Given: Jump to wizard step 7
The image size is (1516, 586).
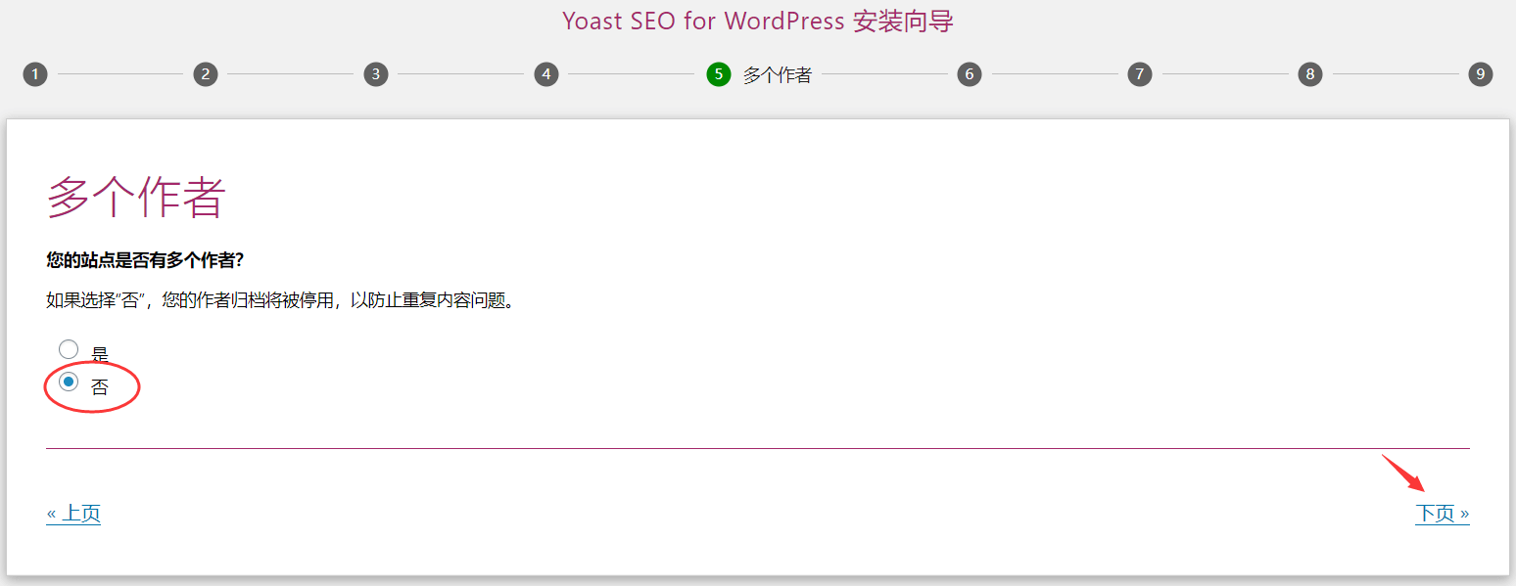Looking at the screenshot, I should 1140,74.
